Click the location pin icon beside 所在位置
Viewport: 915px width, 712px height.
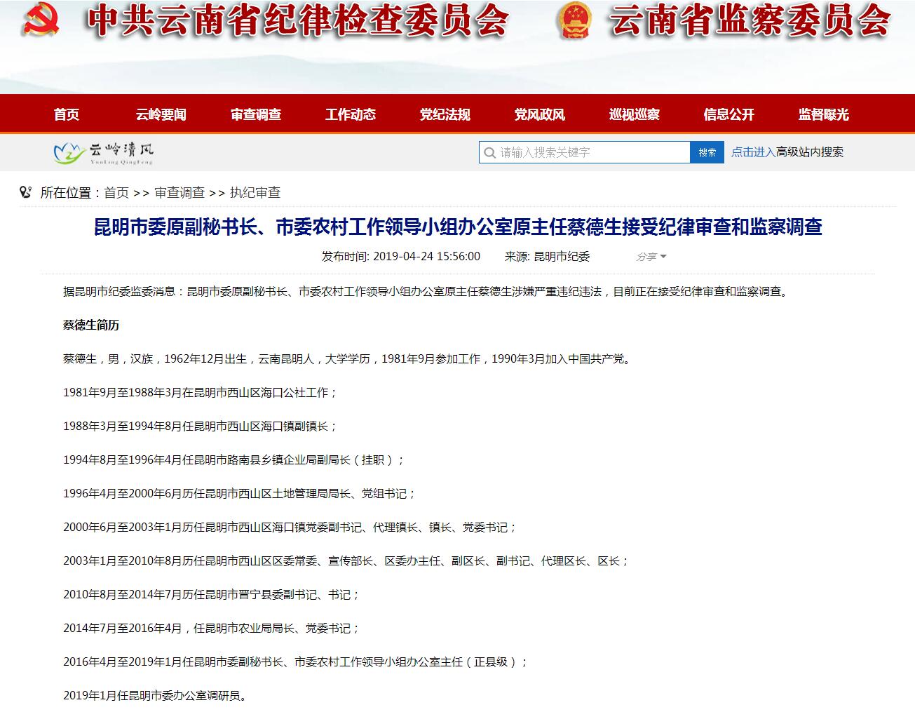26,192
